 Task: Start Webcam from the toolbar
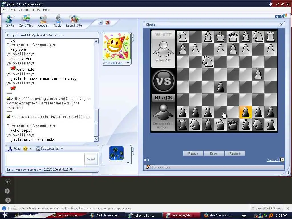43,21
